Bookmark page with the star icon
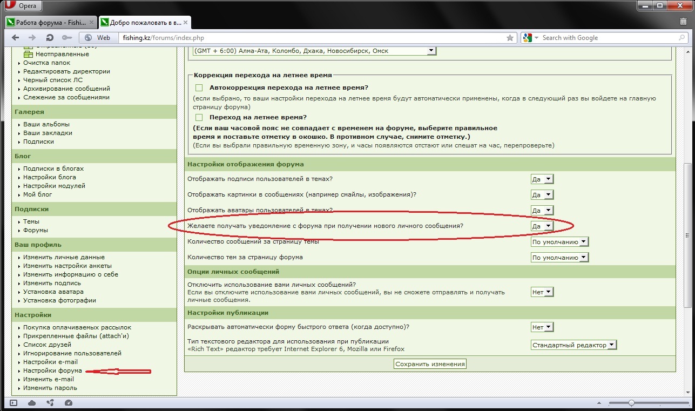695x411 pixels. coord(510,38)
